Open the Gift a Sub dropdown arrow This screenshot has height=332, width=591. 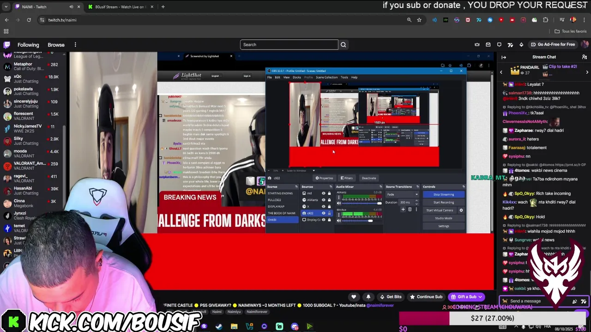click(x=481, y=297)
